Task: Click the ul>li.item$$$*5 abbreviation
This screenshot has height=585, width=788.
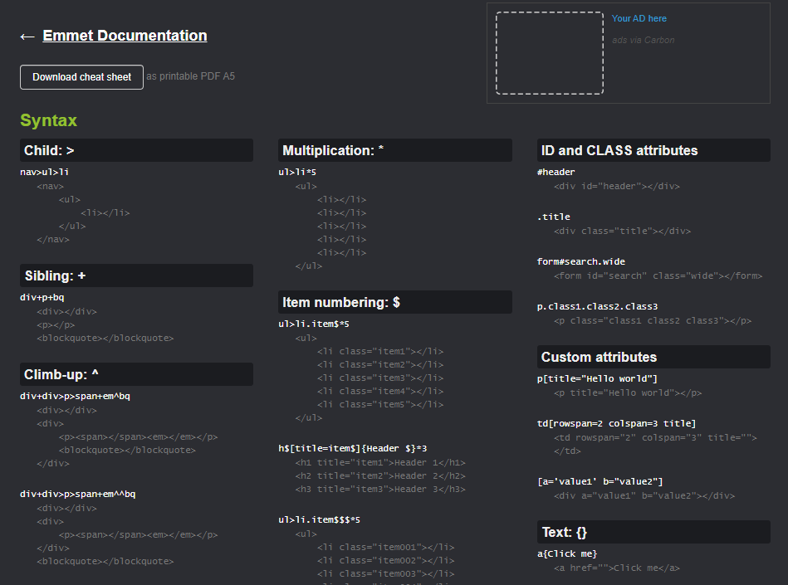Action: [x=319, y=520]
